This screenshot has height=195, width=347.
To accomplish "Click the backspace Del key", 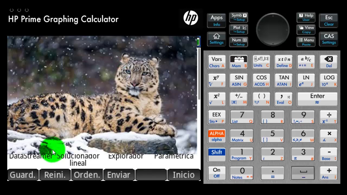I will [329, 62].
